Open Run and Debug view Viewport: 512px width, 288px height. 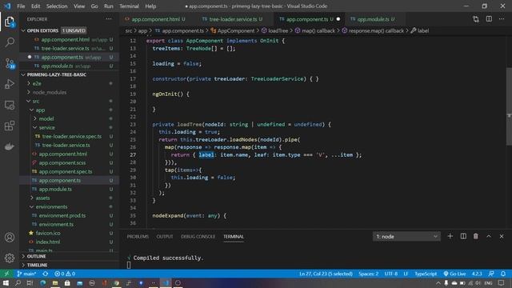click(10, 84)
